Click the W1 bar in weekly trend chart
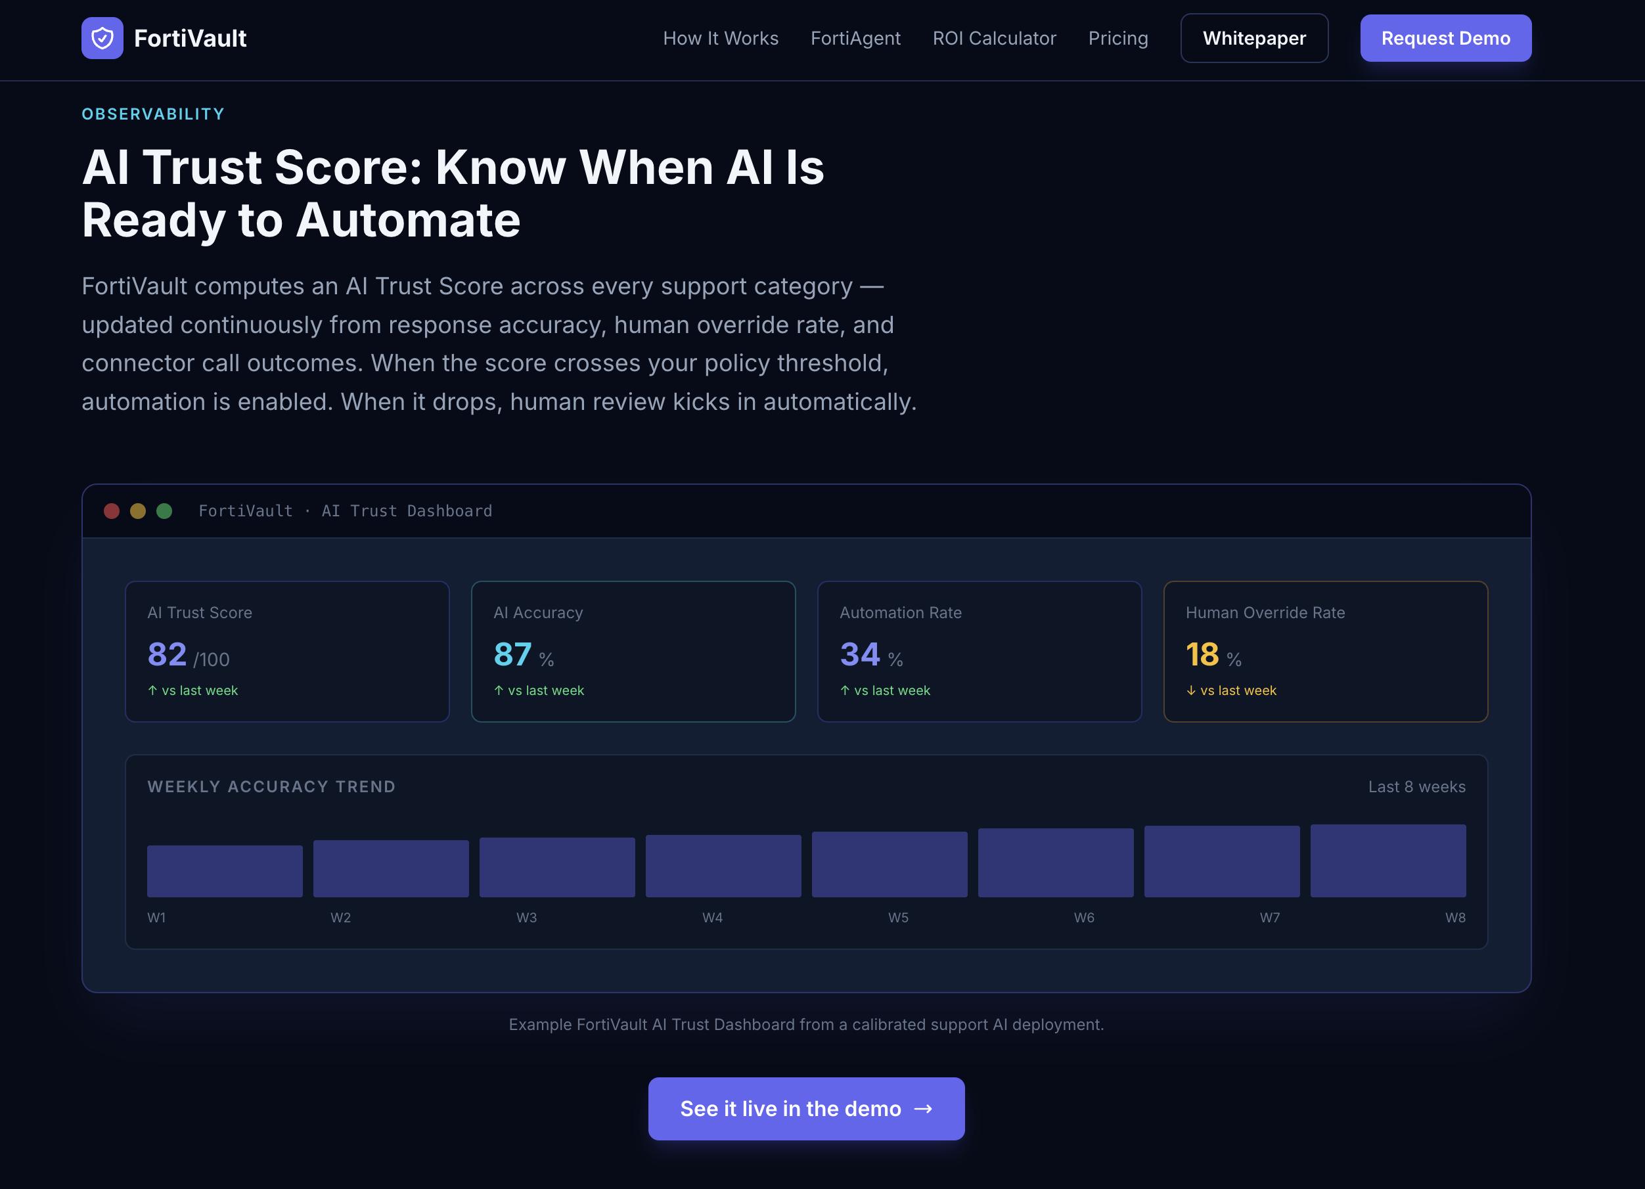Screen dimensions: 1645x1189 [225, 871]
